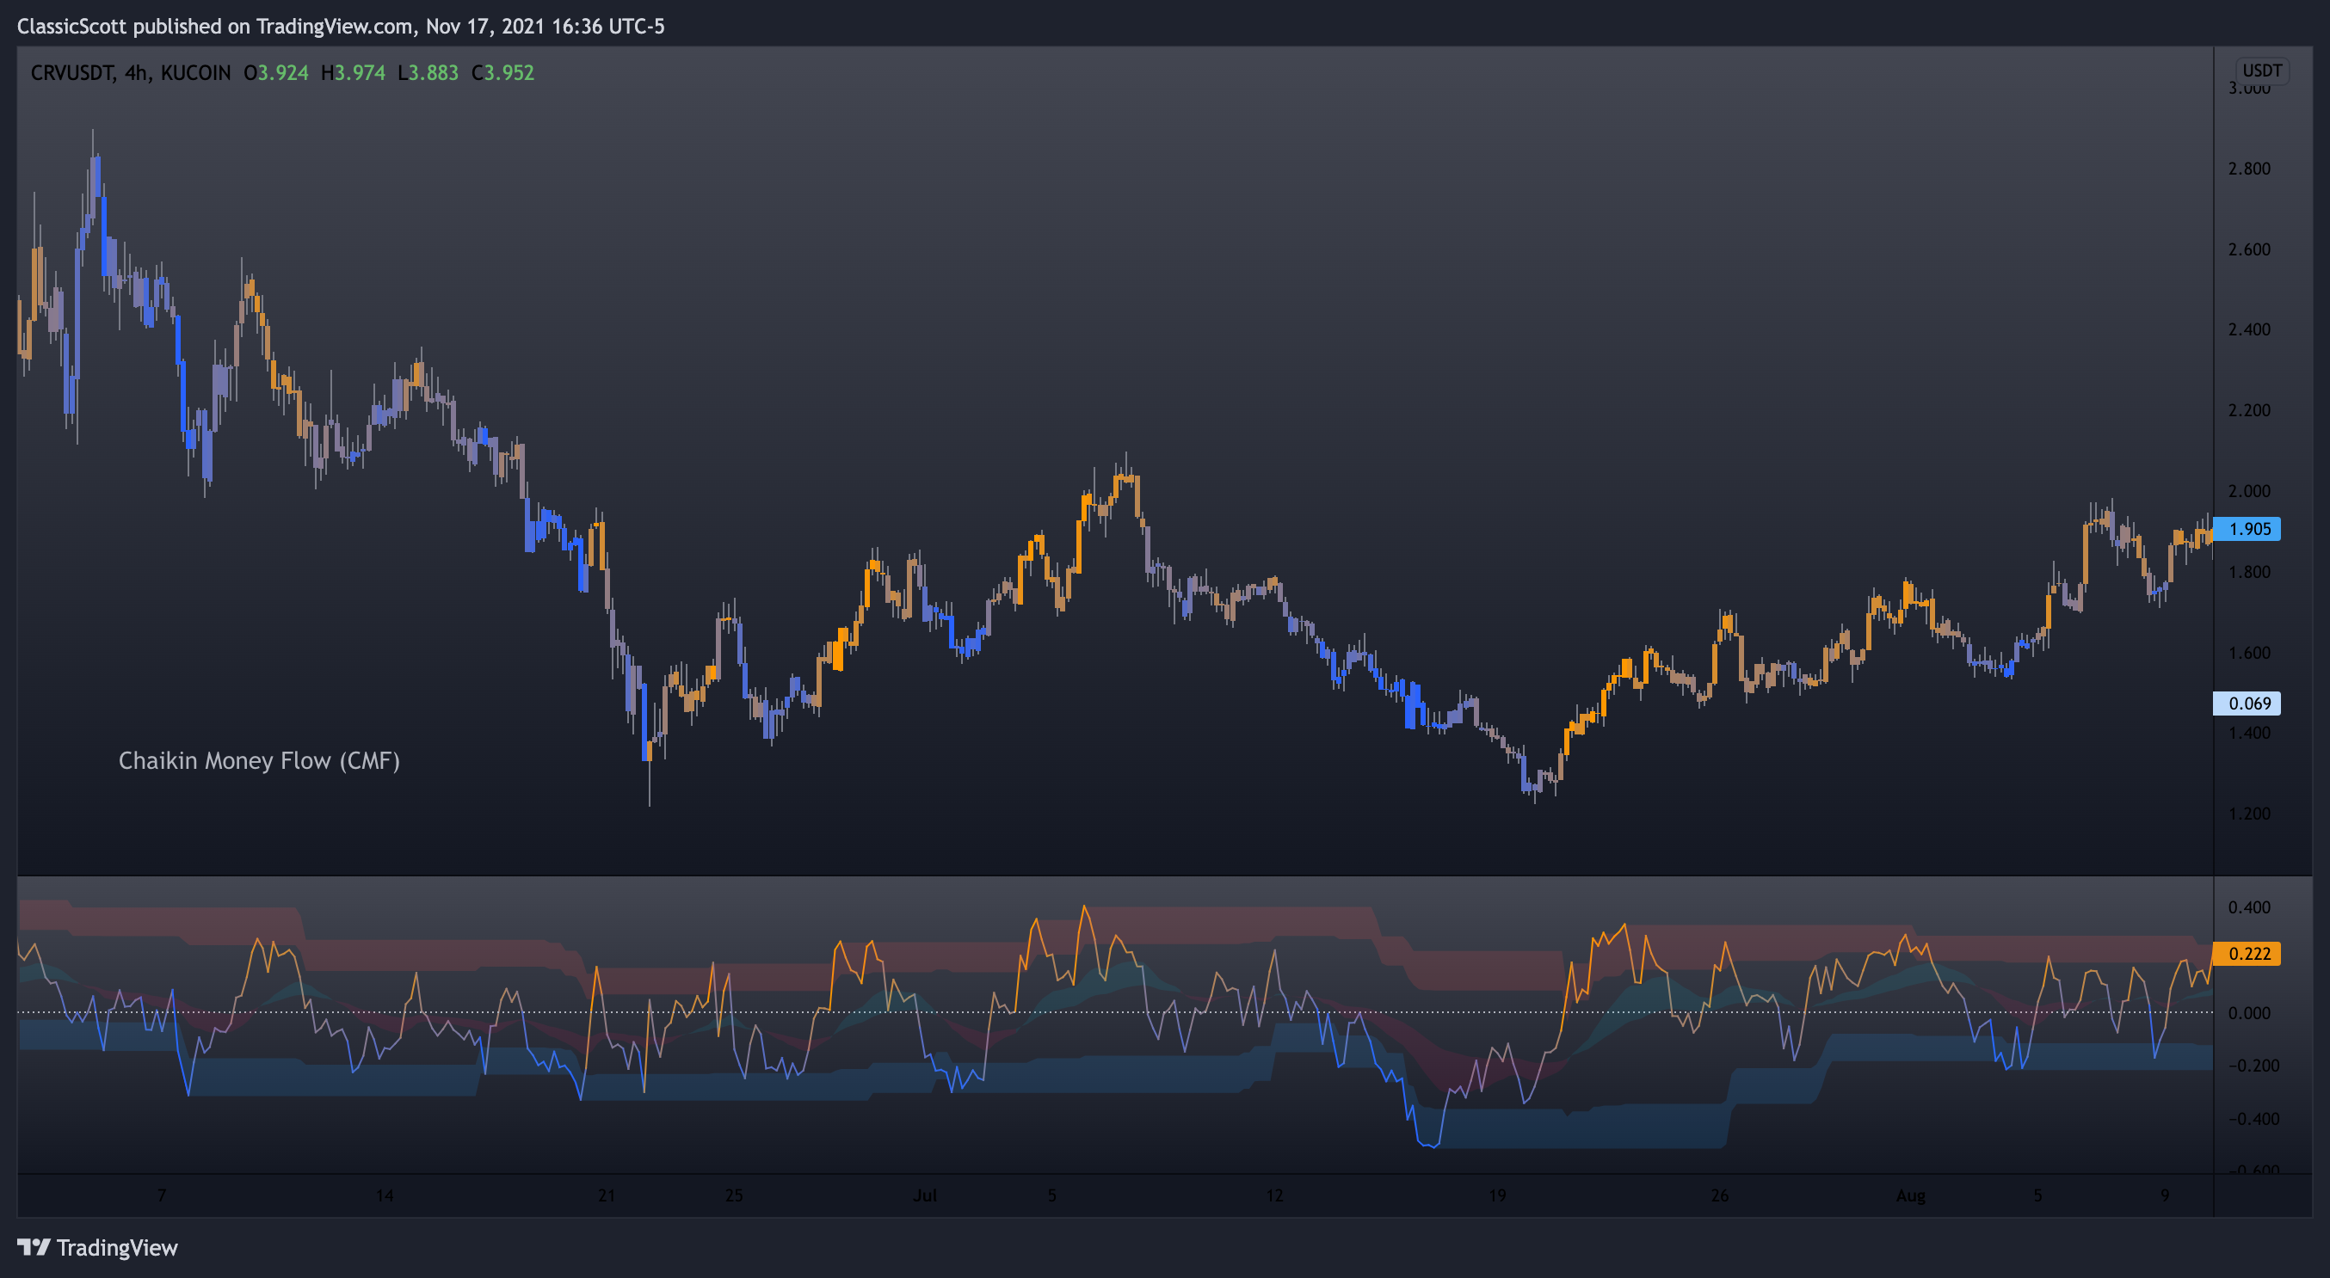Click the 1.400 price axis label

click(2249, 733)
